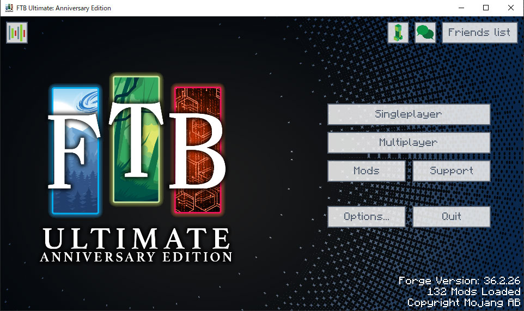Viewport: 524px width, 311px height.
Task: Click the green creeper icon button
Action: click(398, 33)
